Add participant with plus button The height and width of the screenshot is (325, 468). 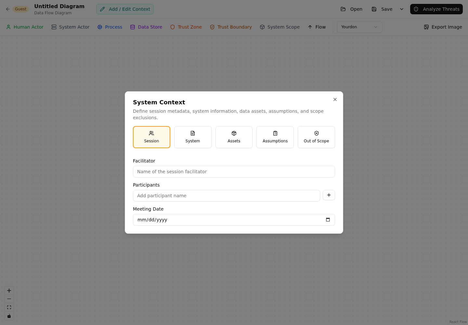tap(329, 195)
